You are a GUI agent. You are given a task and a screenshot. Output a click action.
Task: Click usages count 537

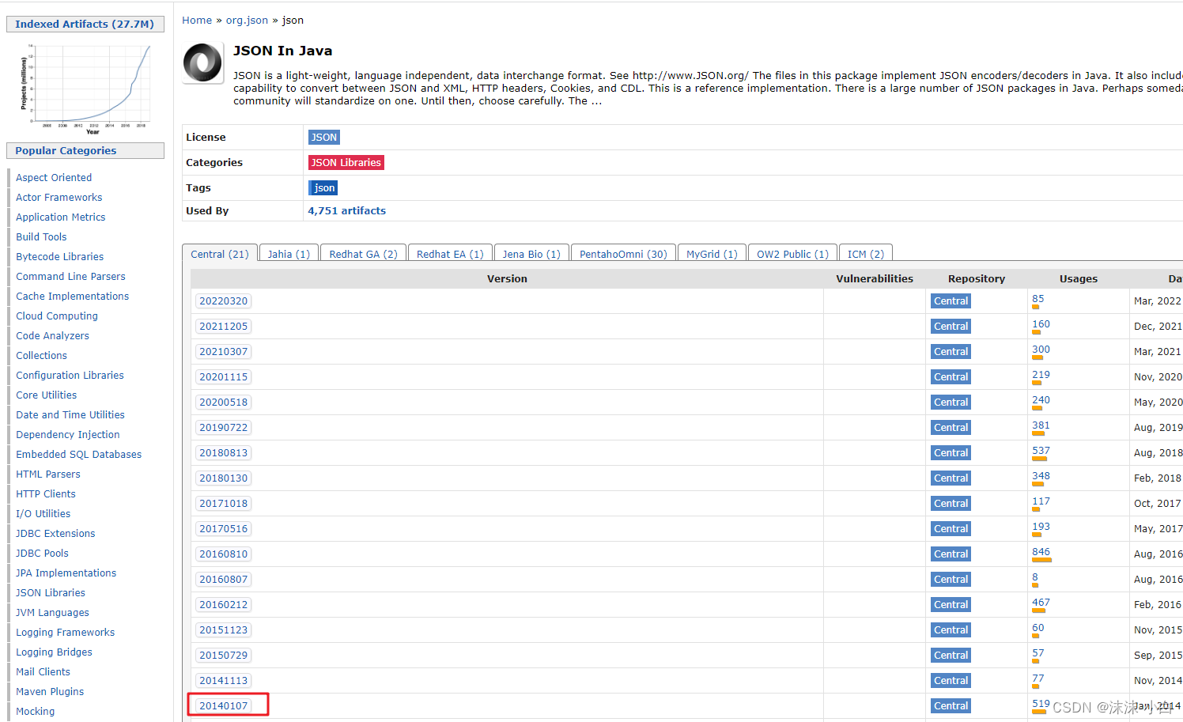pos(1041,451)
